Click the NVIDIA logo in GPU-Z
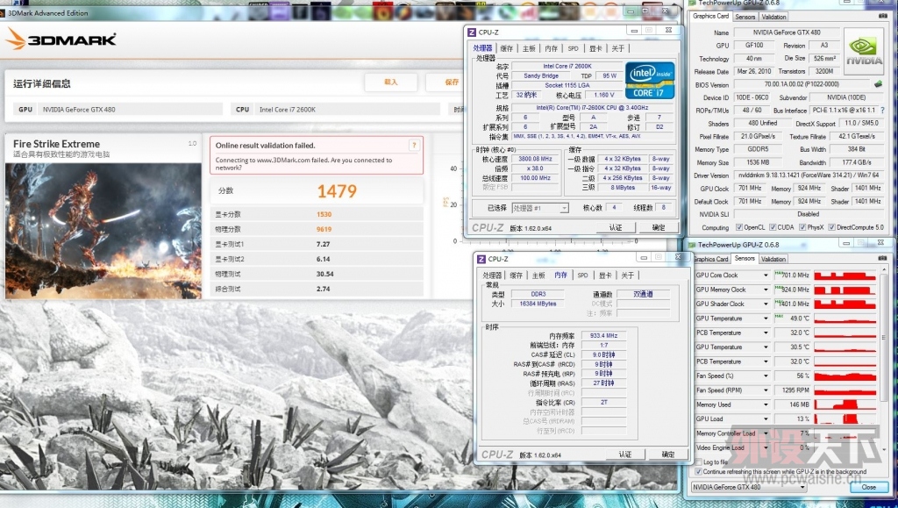 [864, 52]
